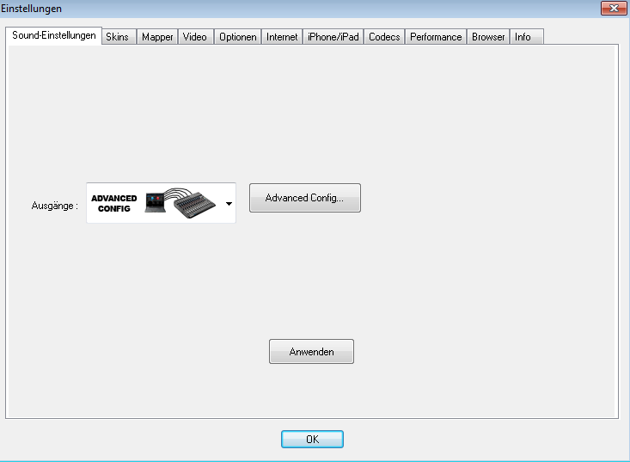
Task: View the Info tab
Action: point(523,37)
